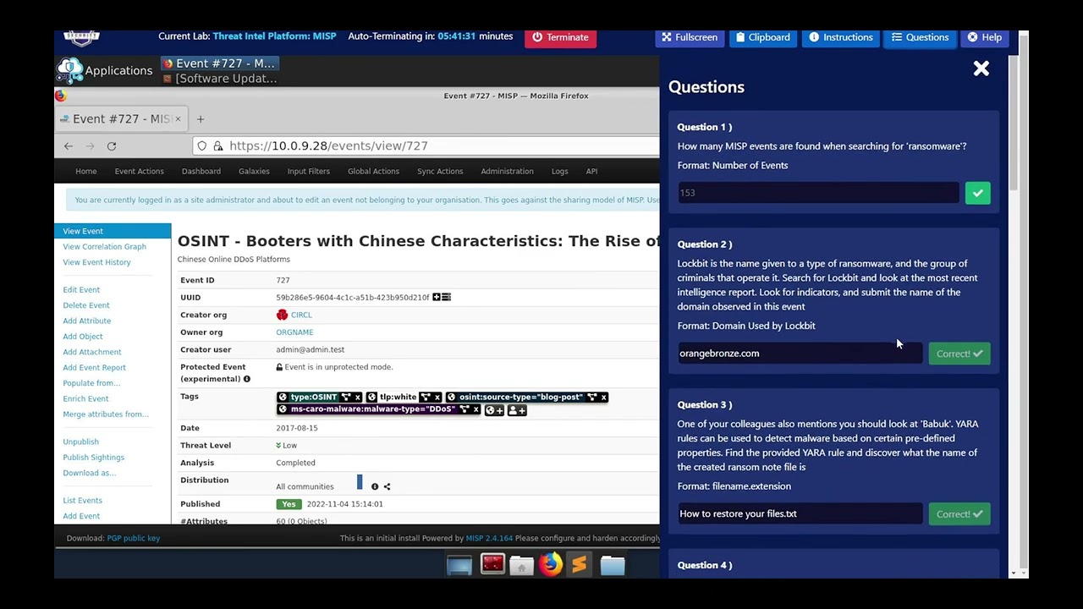Close the Event #727 browser tab
Image resolution: width=1083 pixels, height=609 pixels.
click(x=178, y=119)
